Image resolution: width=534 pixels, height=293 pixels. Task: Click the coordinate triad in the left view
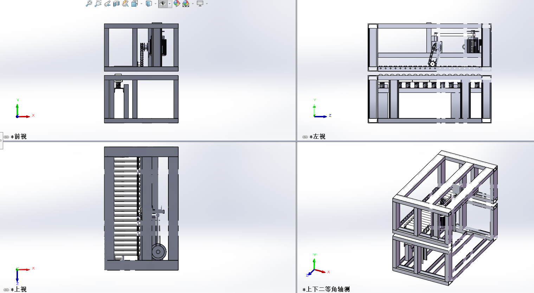[322, 109]
